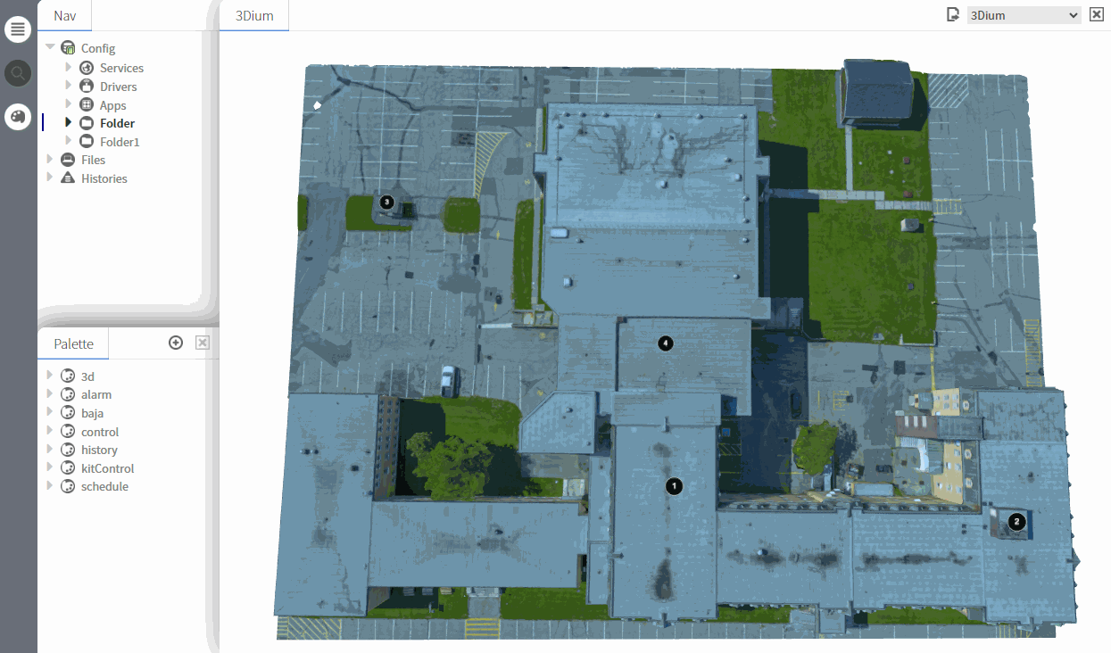Select marker 1 on the building roof
Viewport: 1111px width, 653px height.
675,486
